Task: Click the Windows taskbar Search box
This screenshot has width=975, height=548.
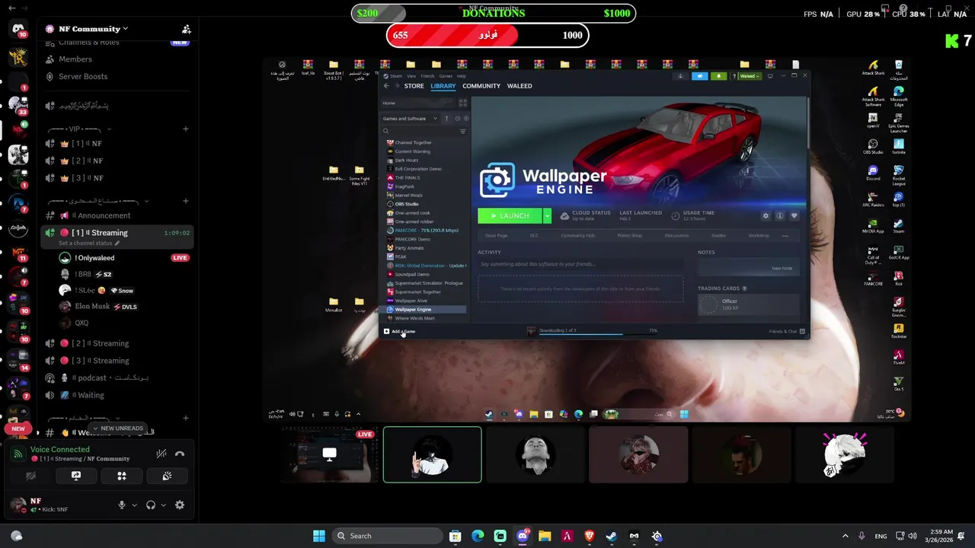Action: tap(386, 536)
